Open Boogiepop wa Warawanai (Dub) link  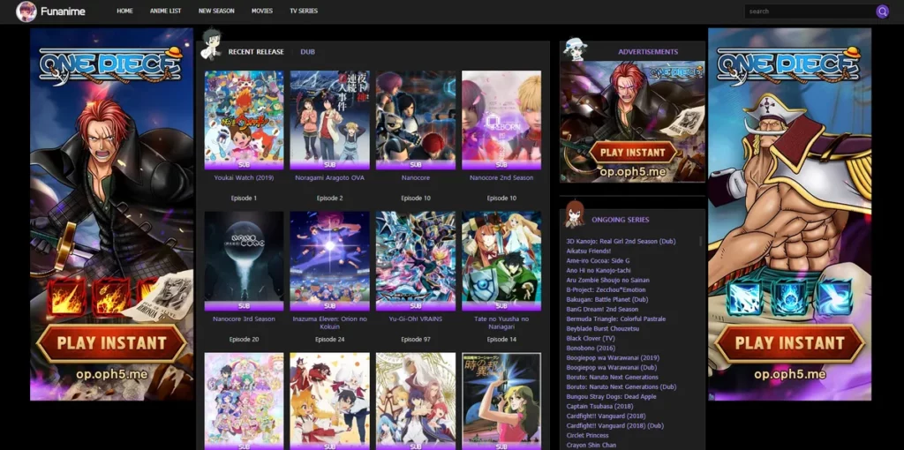(611, 368)
